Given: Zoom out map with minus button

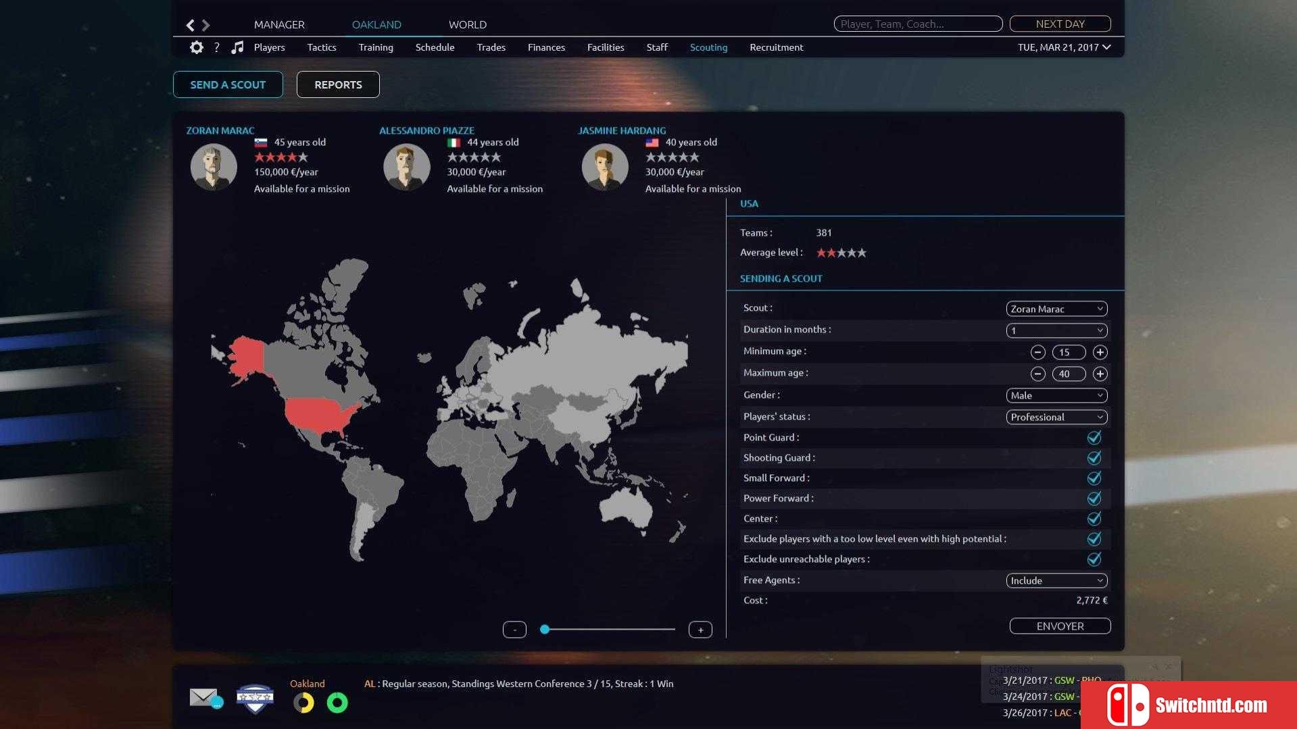Looking at the screenshot, I should click(x=514, y=630).
